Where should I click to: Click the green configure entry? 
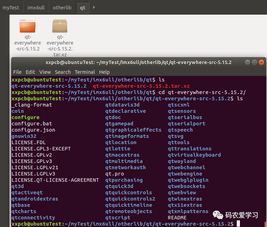tap(25, 117)
